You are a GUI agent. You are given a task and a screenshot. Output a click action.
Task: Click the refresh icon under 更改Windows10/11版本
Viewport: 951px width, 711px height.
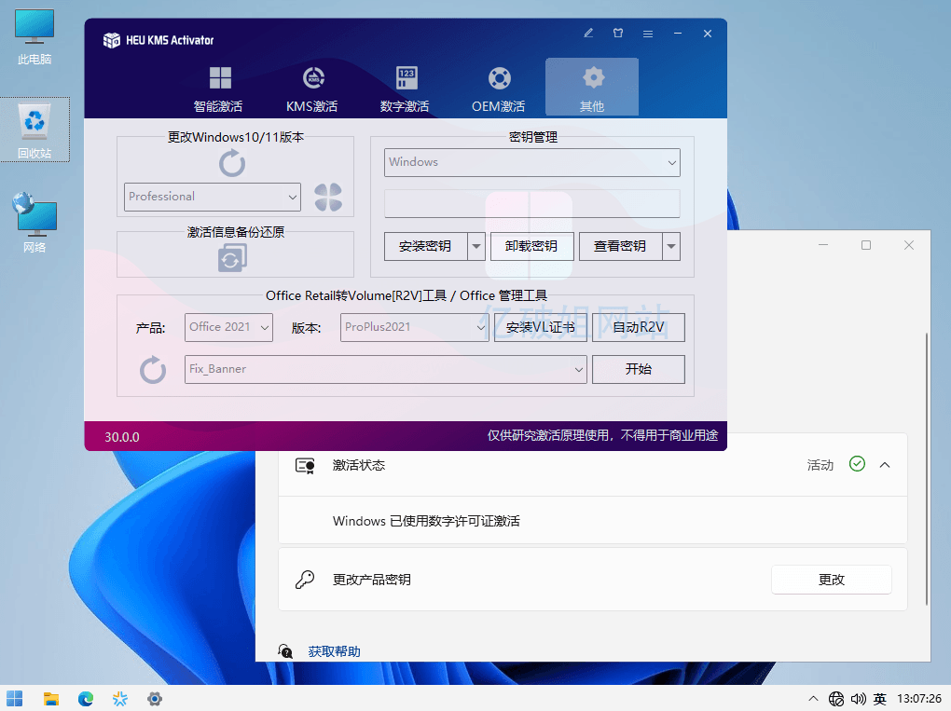[x=231, y=163]
